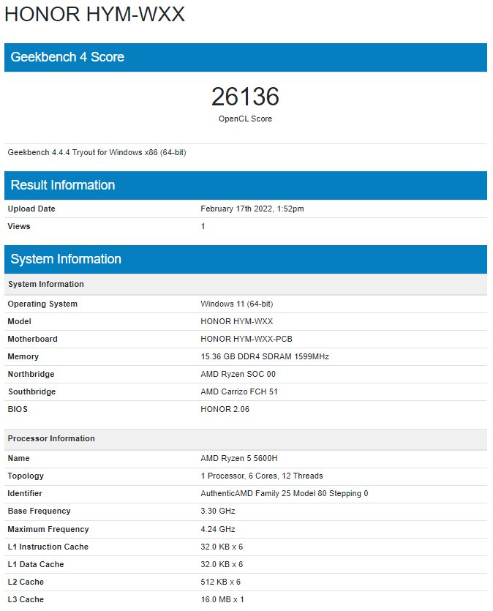Click the Memory row label
The height and width of the screenshot is (611, 493).
point(23,356)
